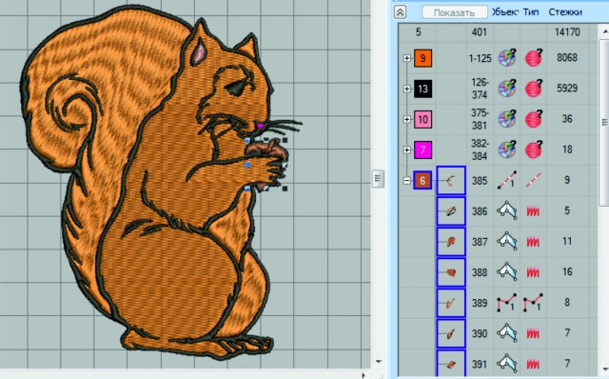Expand the color 7 magenta group
The height and width of the screenshot is (379, 609).
[x=406, y=150]
